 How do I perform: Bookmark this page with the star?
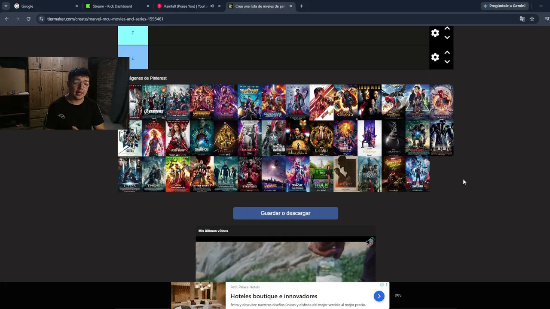[x=532, y=19]
